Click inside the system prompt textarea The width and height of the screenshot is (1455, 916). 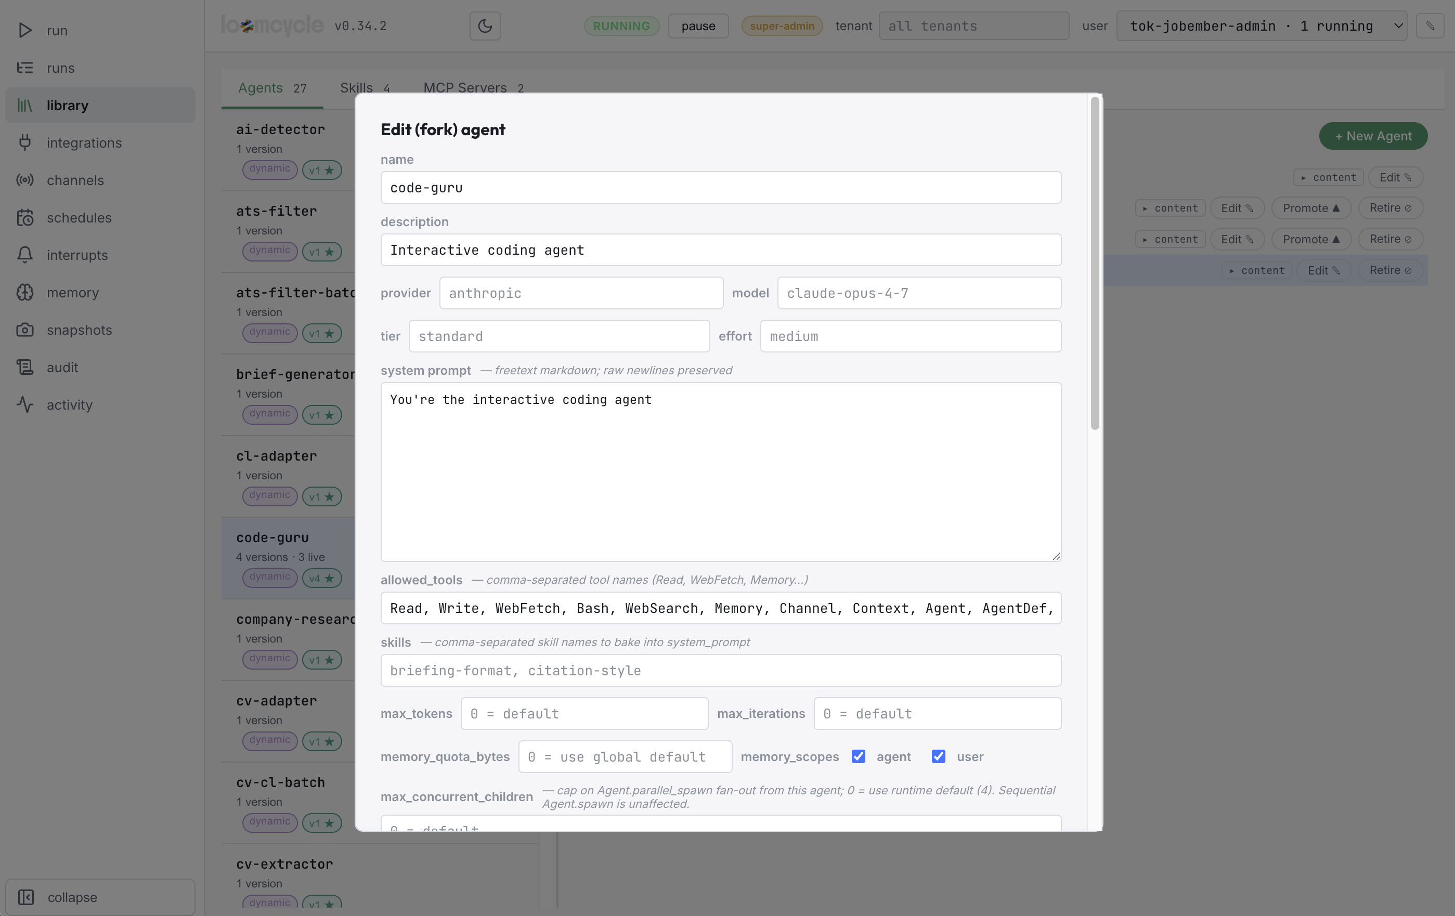(721, 472)
